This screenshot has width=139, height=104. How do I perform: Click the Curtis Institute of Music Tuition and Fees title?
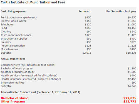[33, 2]
